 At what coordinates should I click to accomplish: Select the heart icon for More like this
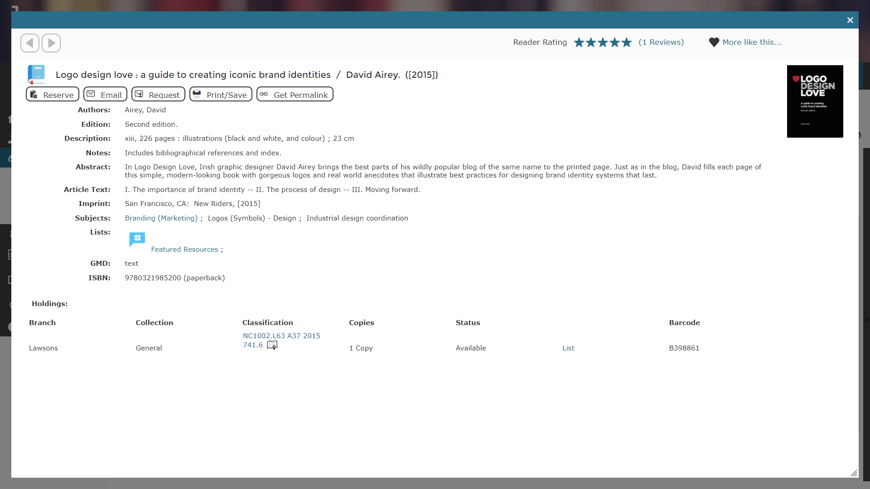click(714, 42)
